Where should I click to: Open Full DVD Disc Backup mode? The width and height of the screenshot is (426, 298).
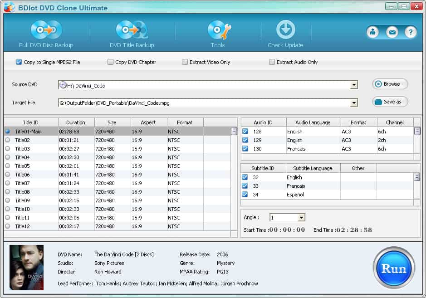pyautogui.click(x=46, y=34)
